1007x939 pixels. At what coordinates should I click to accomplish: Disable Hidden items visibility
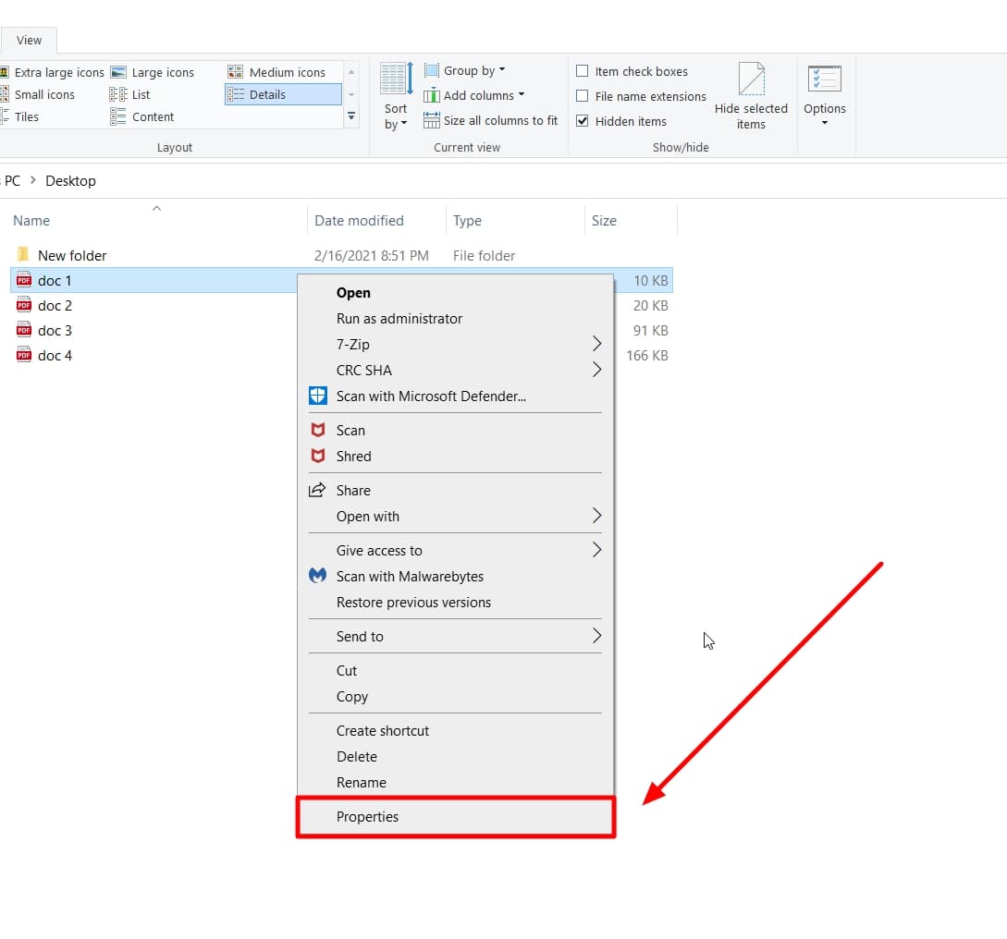pos(582,121)
